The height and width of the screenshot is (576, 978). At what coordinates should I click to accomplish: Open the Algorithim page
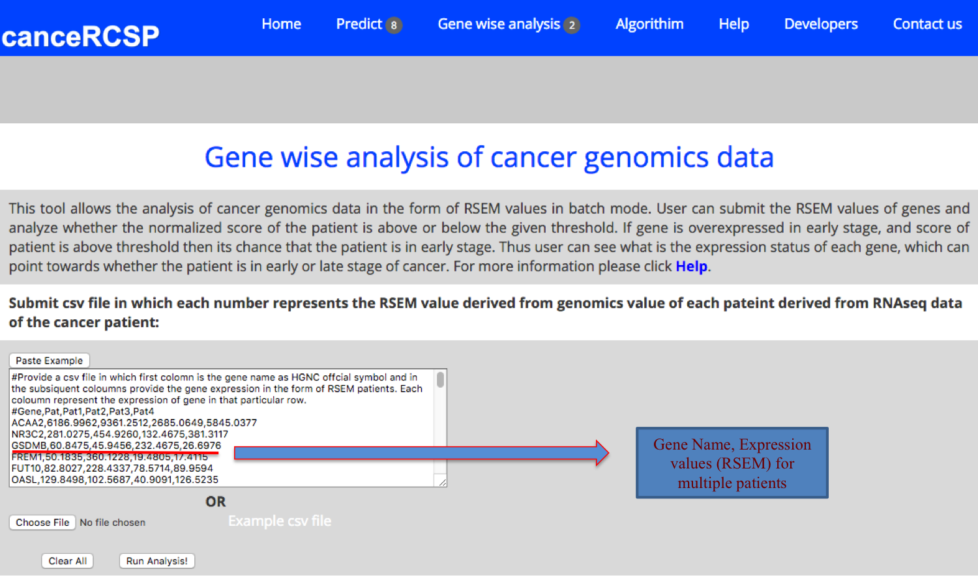point(649,24)
